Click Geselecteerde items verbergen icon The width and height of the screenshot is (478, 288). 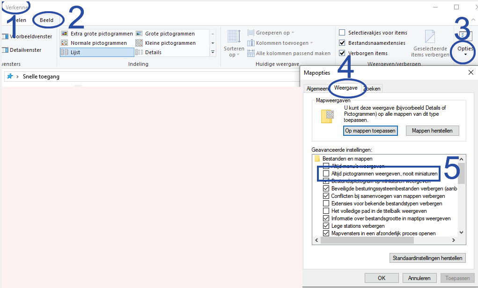pyautogui.click(x=430, y=37)
